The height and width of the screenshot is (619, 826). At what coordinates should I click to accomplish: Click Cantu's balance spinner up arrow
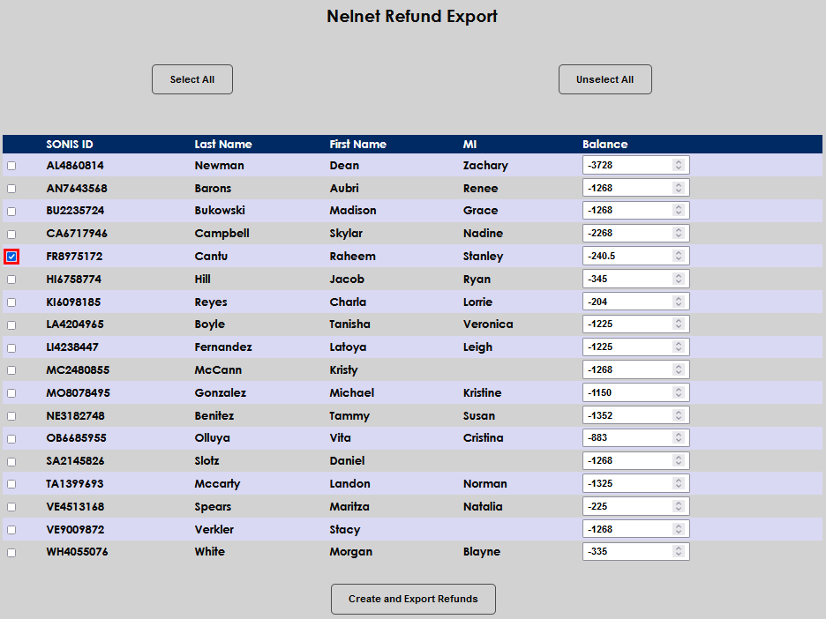(680, 252)
